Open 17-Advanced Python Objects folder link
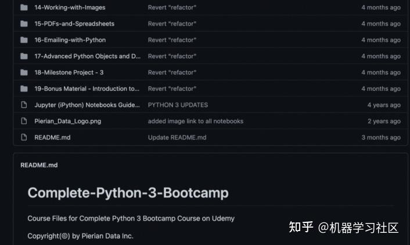The image size is (410, 245). coord(87,56)
